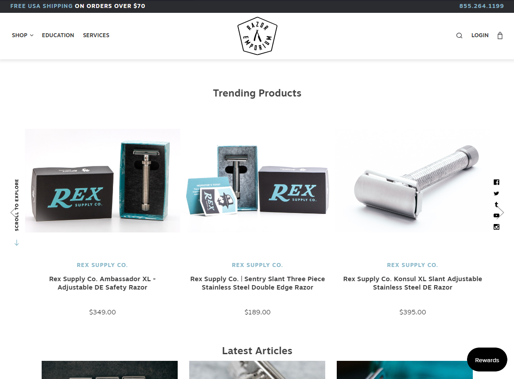Viewport: 514px width, 379px height.
Task: Click the scroll to explore down arrow
Action: 17,243
